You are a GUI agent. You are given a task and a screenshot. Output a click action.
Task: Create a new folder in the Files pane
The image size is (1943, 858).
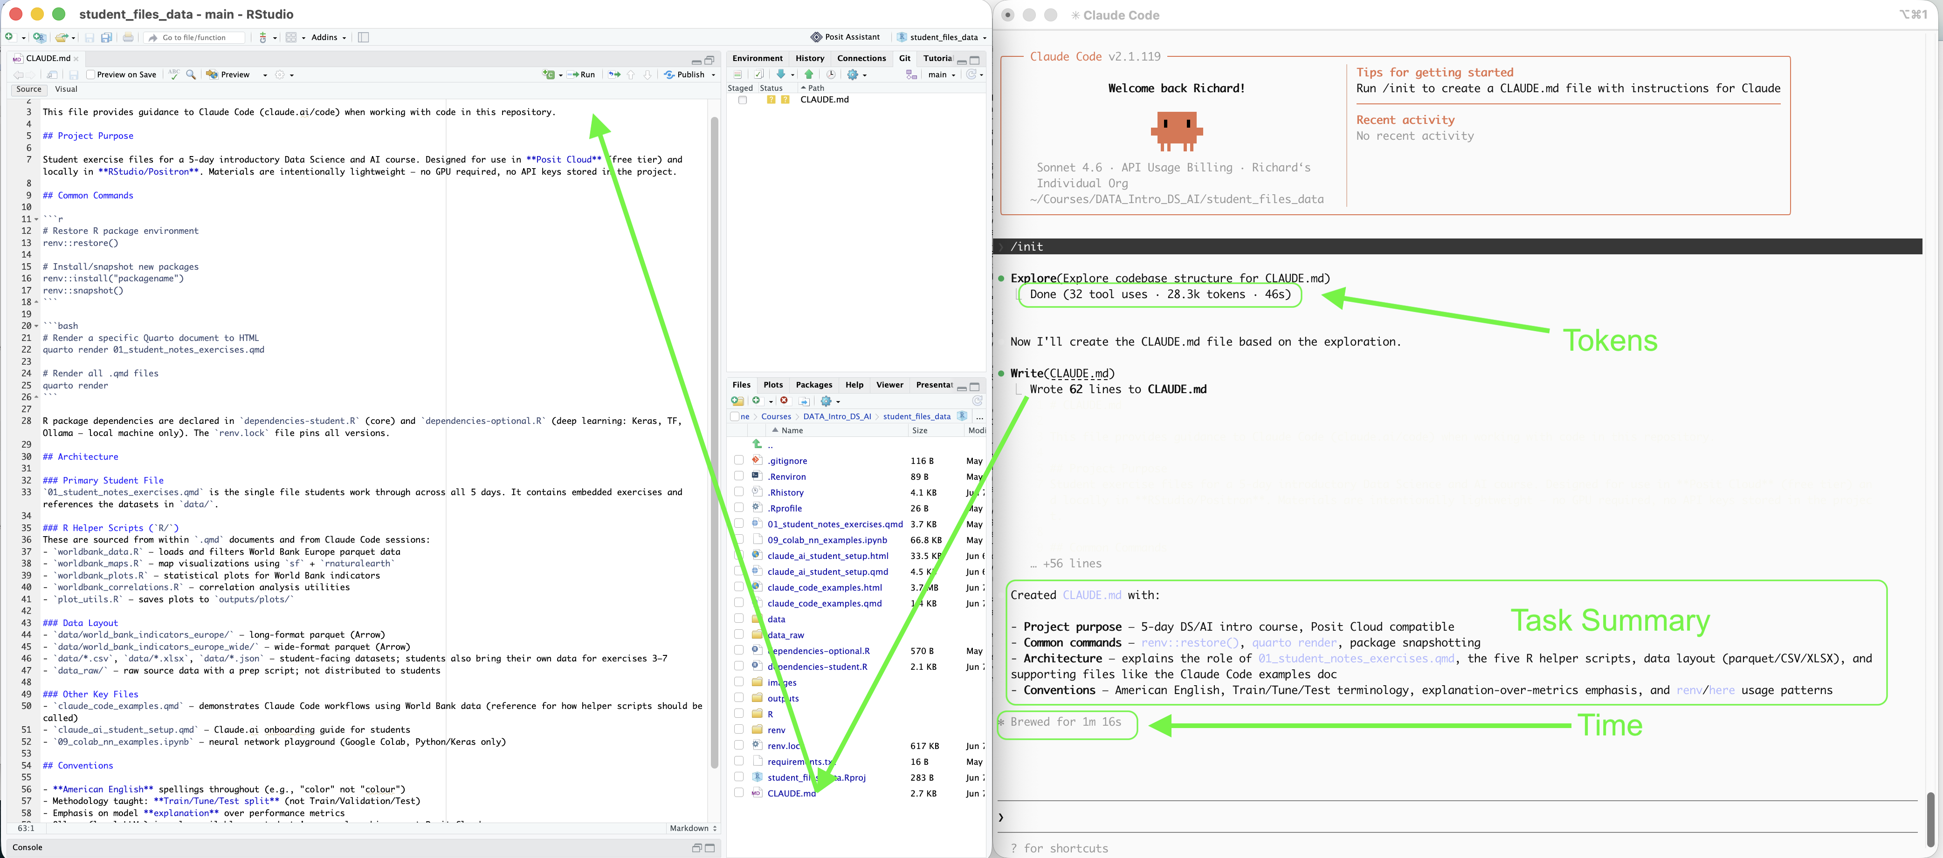(737, 401)
